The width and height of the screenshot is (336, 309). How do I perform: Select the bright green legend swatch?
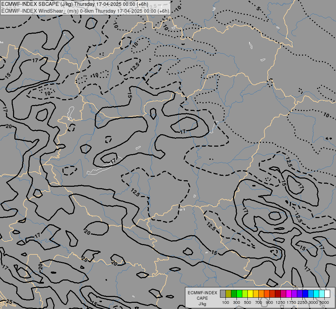click(x=239, y=294)
